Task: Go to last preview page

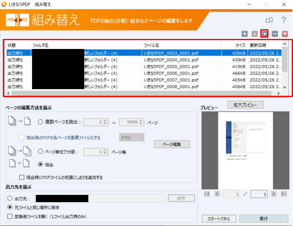Action: point(284,194)
